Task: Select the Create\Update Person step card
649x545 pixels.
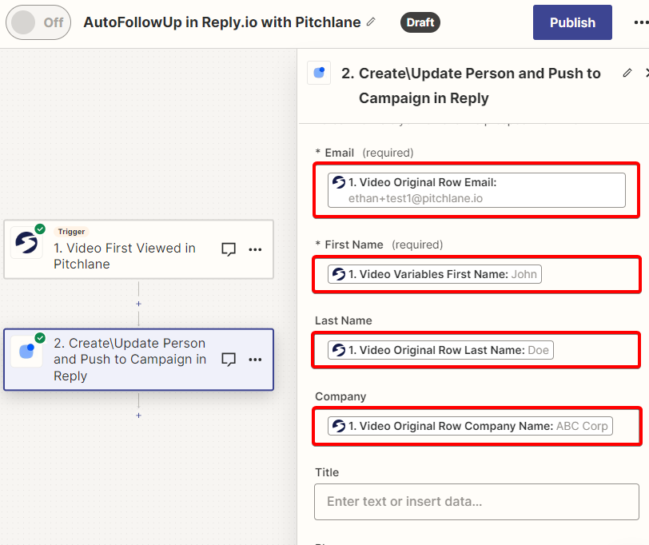Action: [138, 359]
